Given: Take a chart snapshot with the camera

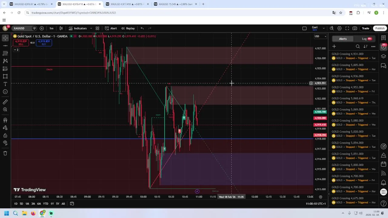Looking at the screenshot, I should click(x=355, y=28).
